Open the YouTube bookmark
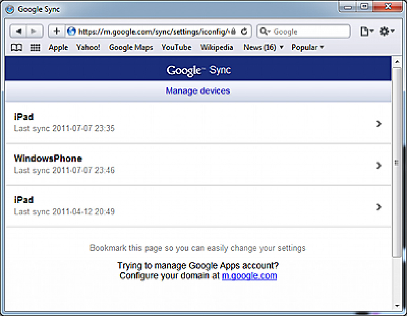The height and width of the screenshot is (316, 407). tap(176, 47)
